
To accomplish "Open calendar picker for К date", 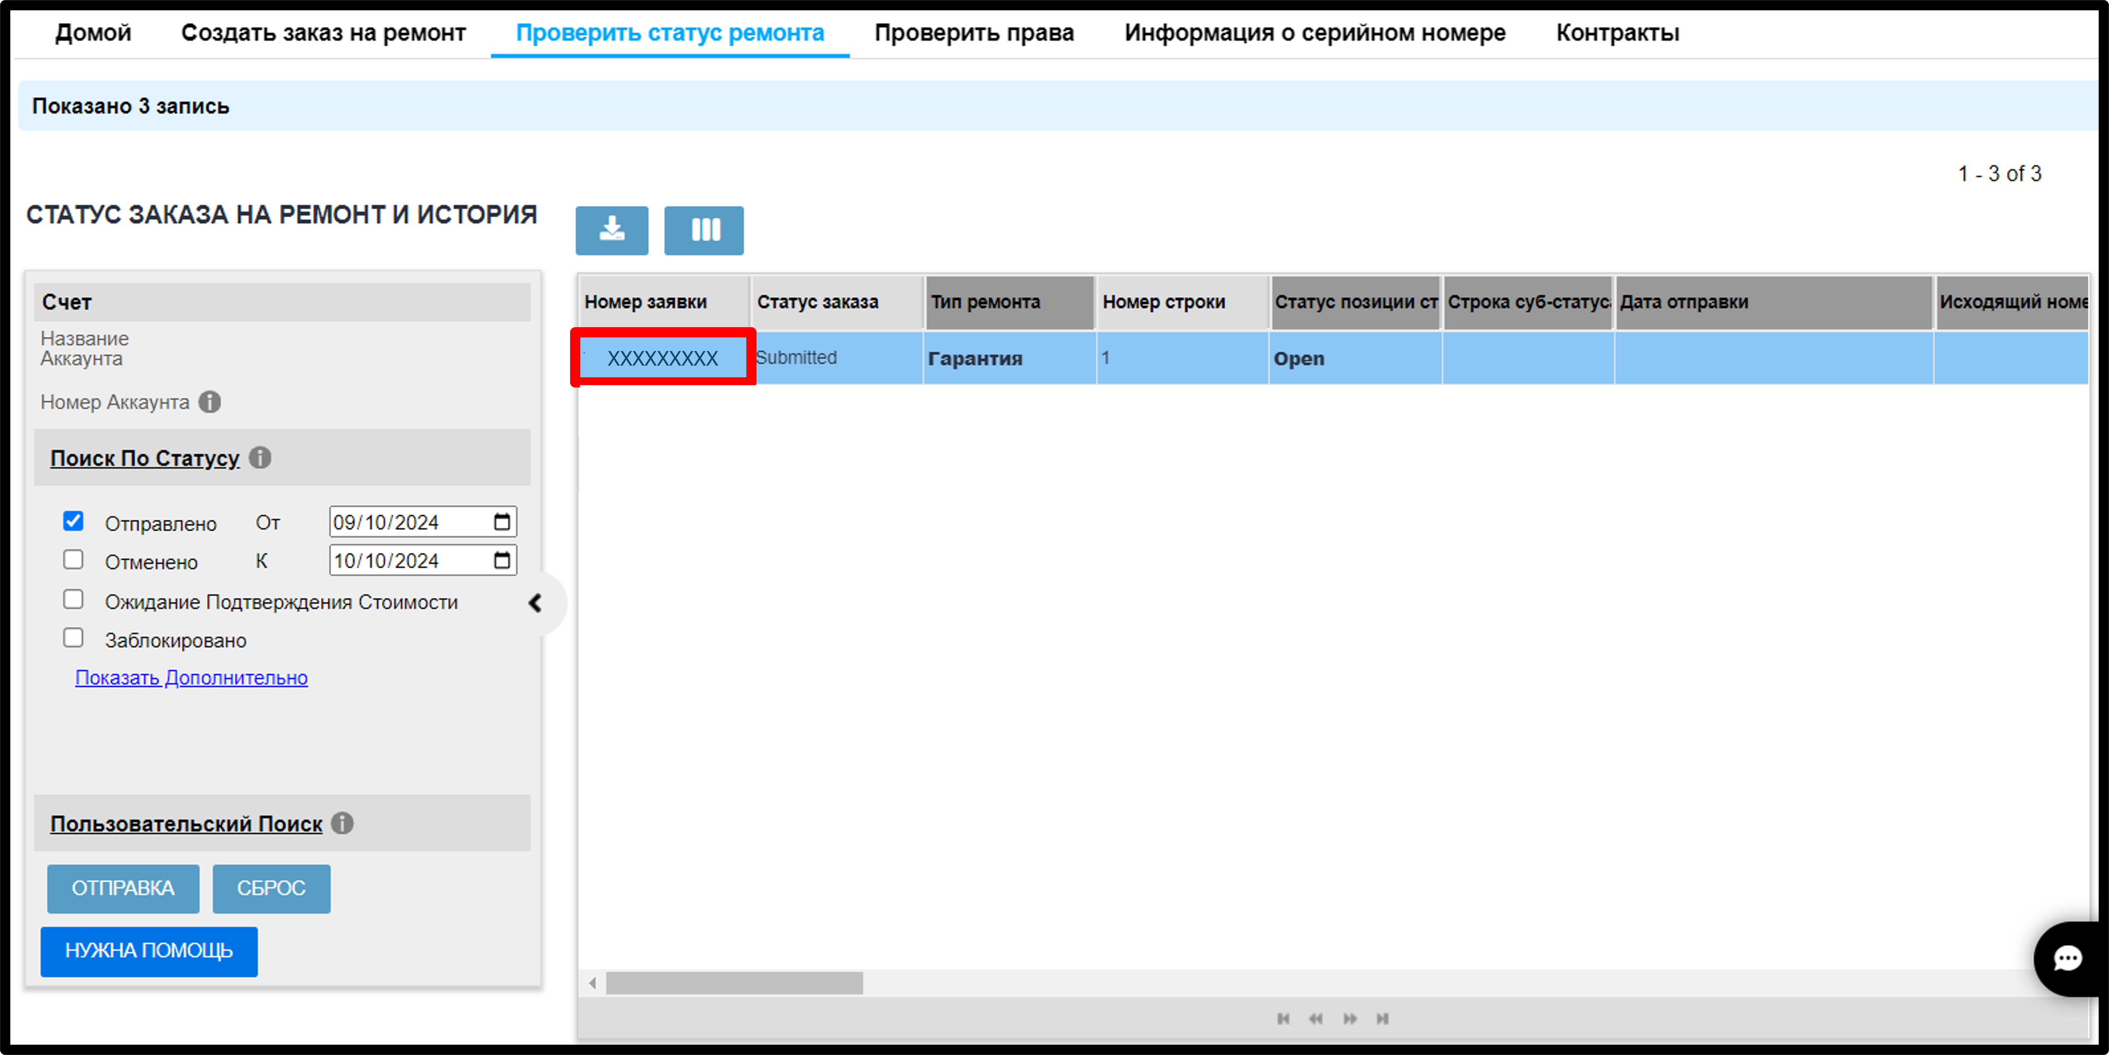I will coord(502,560).
